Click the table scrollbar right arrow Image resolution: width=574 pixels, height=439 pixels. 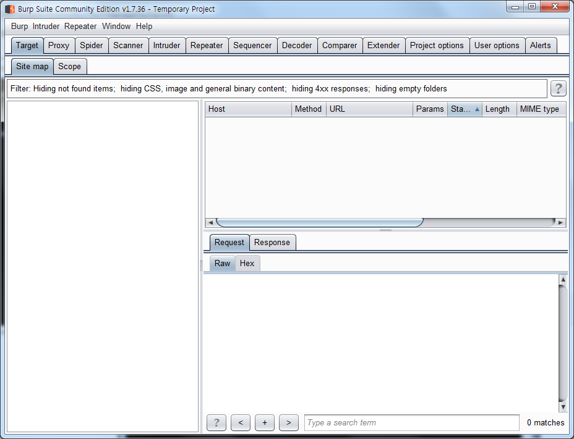[560, 222]
